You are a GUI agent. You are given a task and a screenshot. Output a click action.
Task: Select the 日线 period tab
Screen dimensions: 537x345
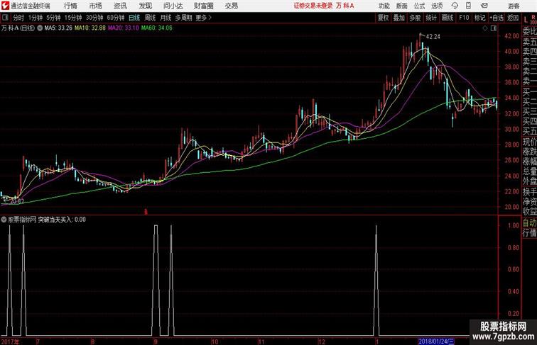[x=134, y=18]
